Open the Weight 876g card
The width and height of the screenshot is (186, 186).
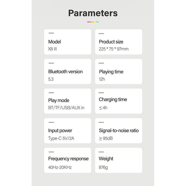118,160
